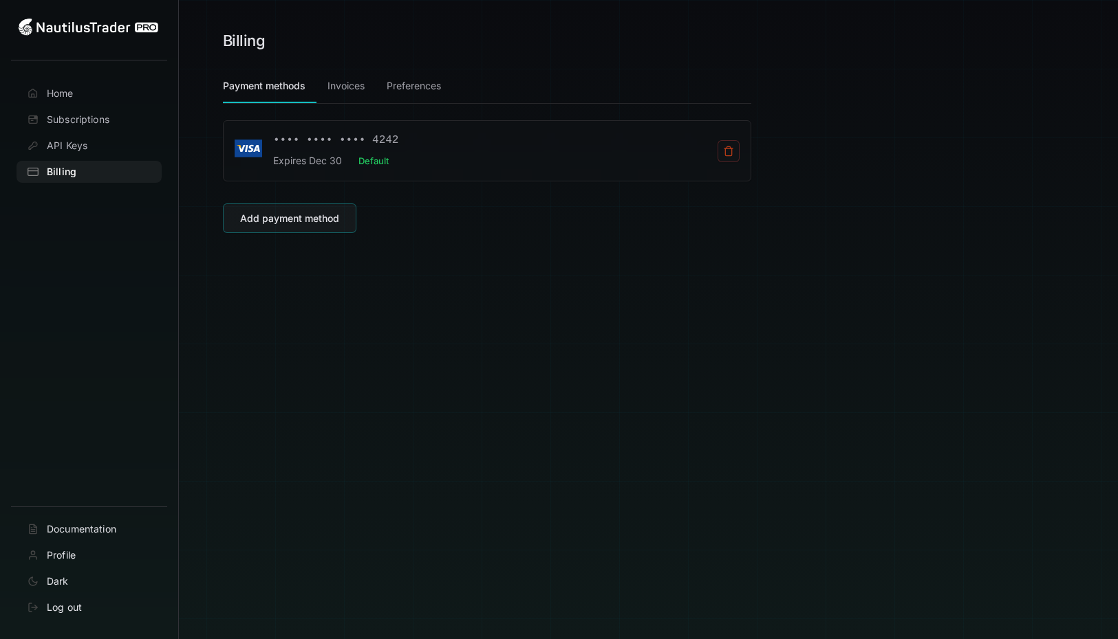Click card number ending 4242

click(x=336, y=139)
